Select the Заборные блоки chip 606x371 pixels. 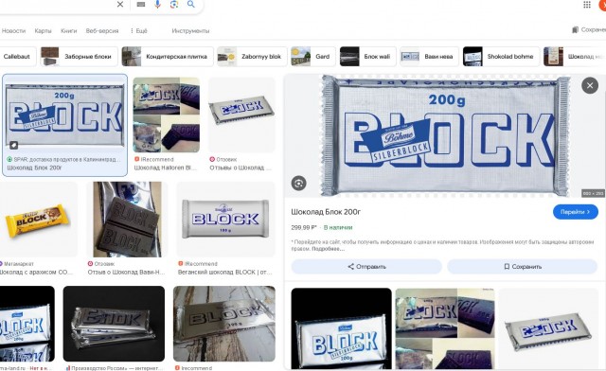(80, 57)
